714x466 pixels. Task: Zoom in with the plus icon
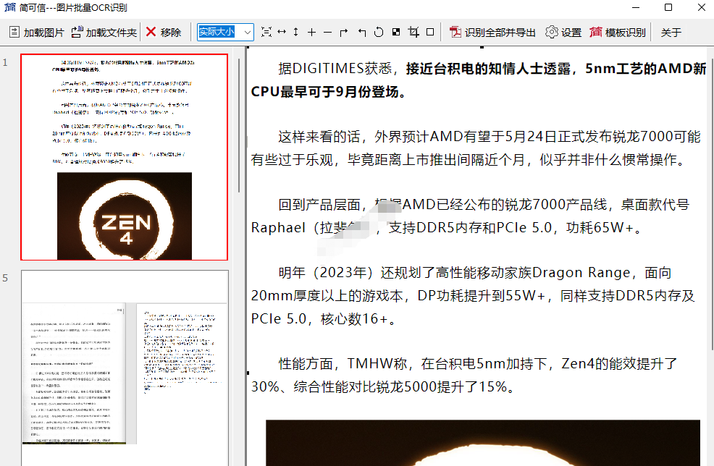311,33
